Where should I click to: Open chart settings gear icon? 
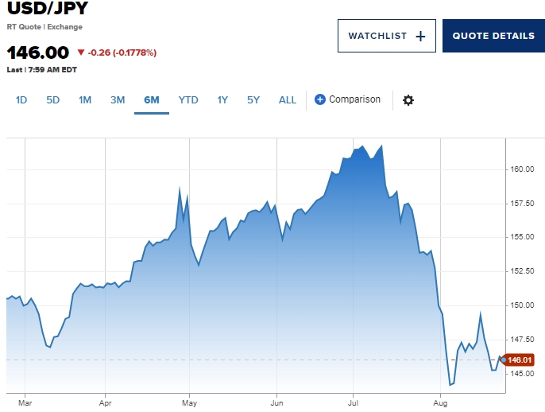click(408, 100)
